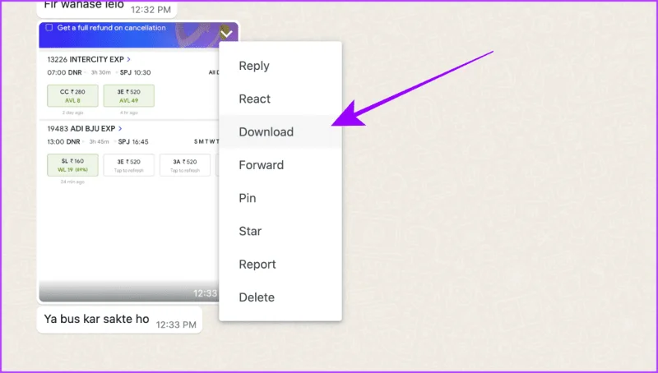Click Report in the context menu

click(x=280, y=264)
